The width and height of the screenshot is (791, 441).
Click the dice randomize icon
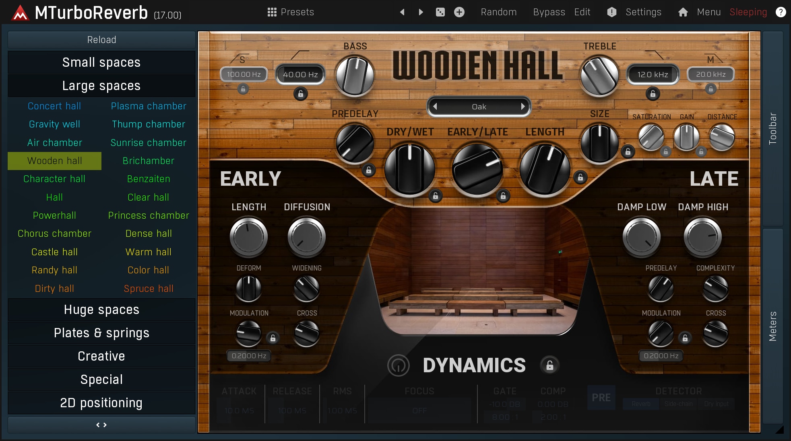pyautogui.click(x=440, y=12)
